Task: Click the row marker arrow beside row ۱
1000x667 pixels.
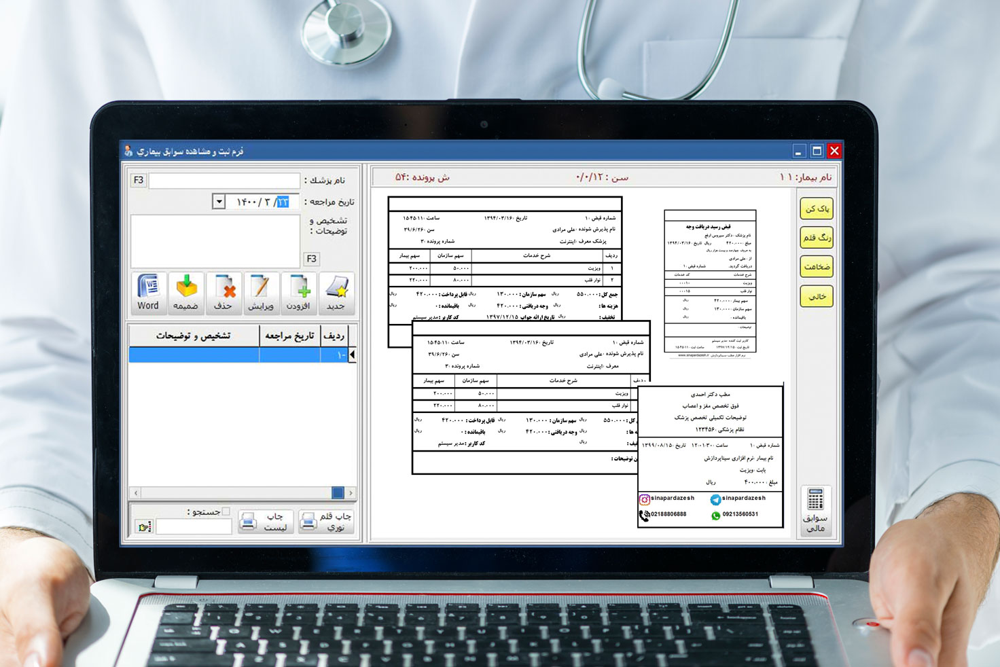Action: tap(352, 355)
